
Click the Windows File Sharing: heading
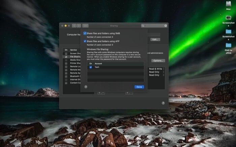[98, 49]
